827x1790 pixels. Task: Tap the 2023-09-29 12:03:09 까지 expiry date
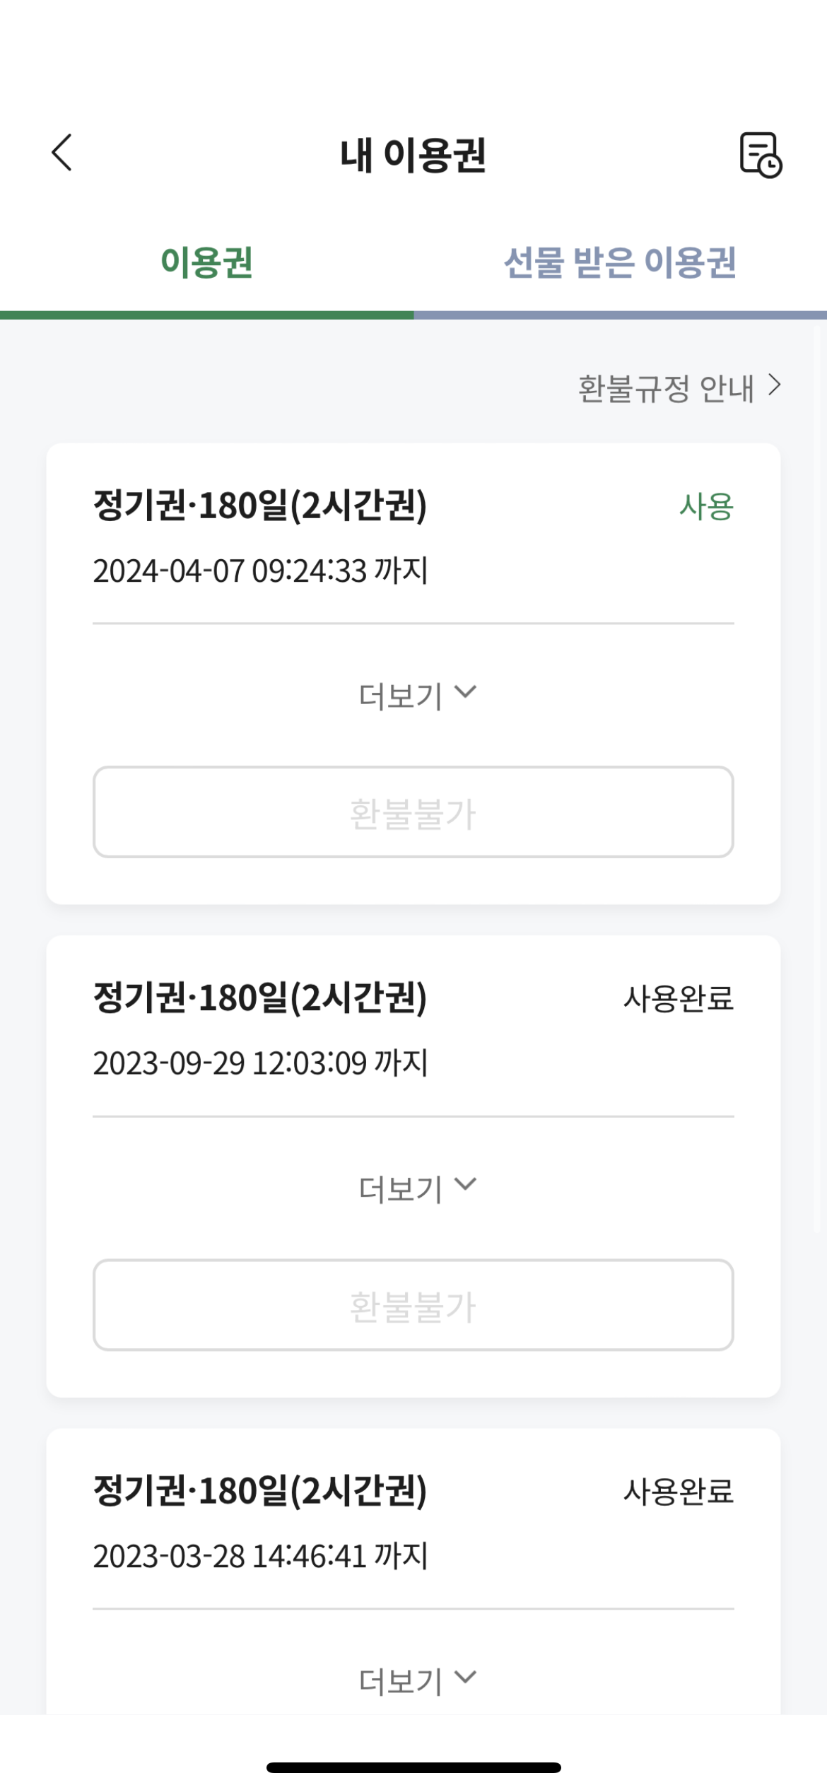(260, 1063)
